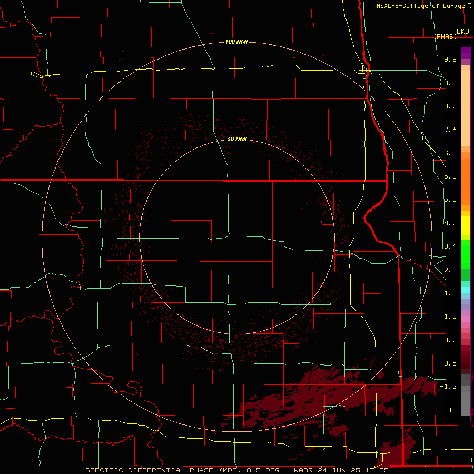This screenshot has width=474, height=474.
Task: Click the 1.8 value on the color scale
Action: click(x=450, y=293)
